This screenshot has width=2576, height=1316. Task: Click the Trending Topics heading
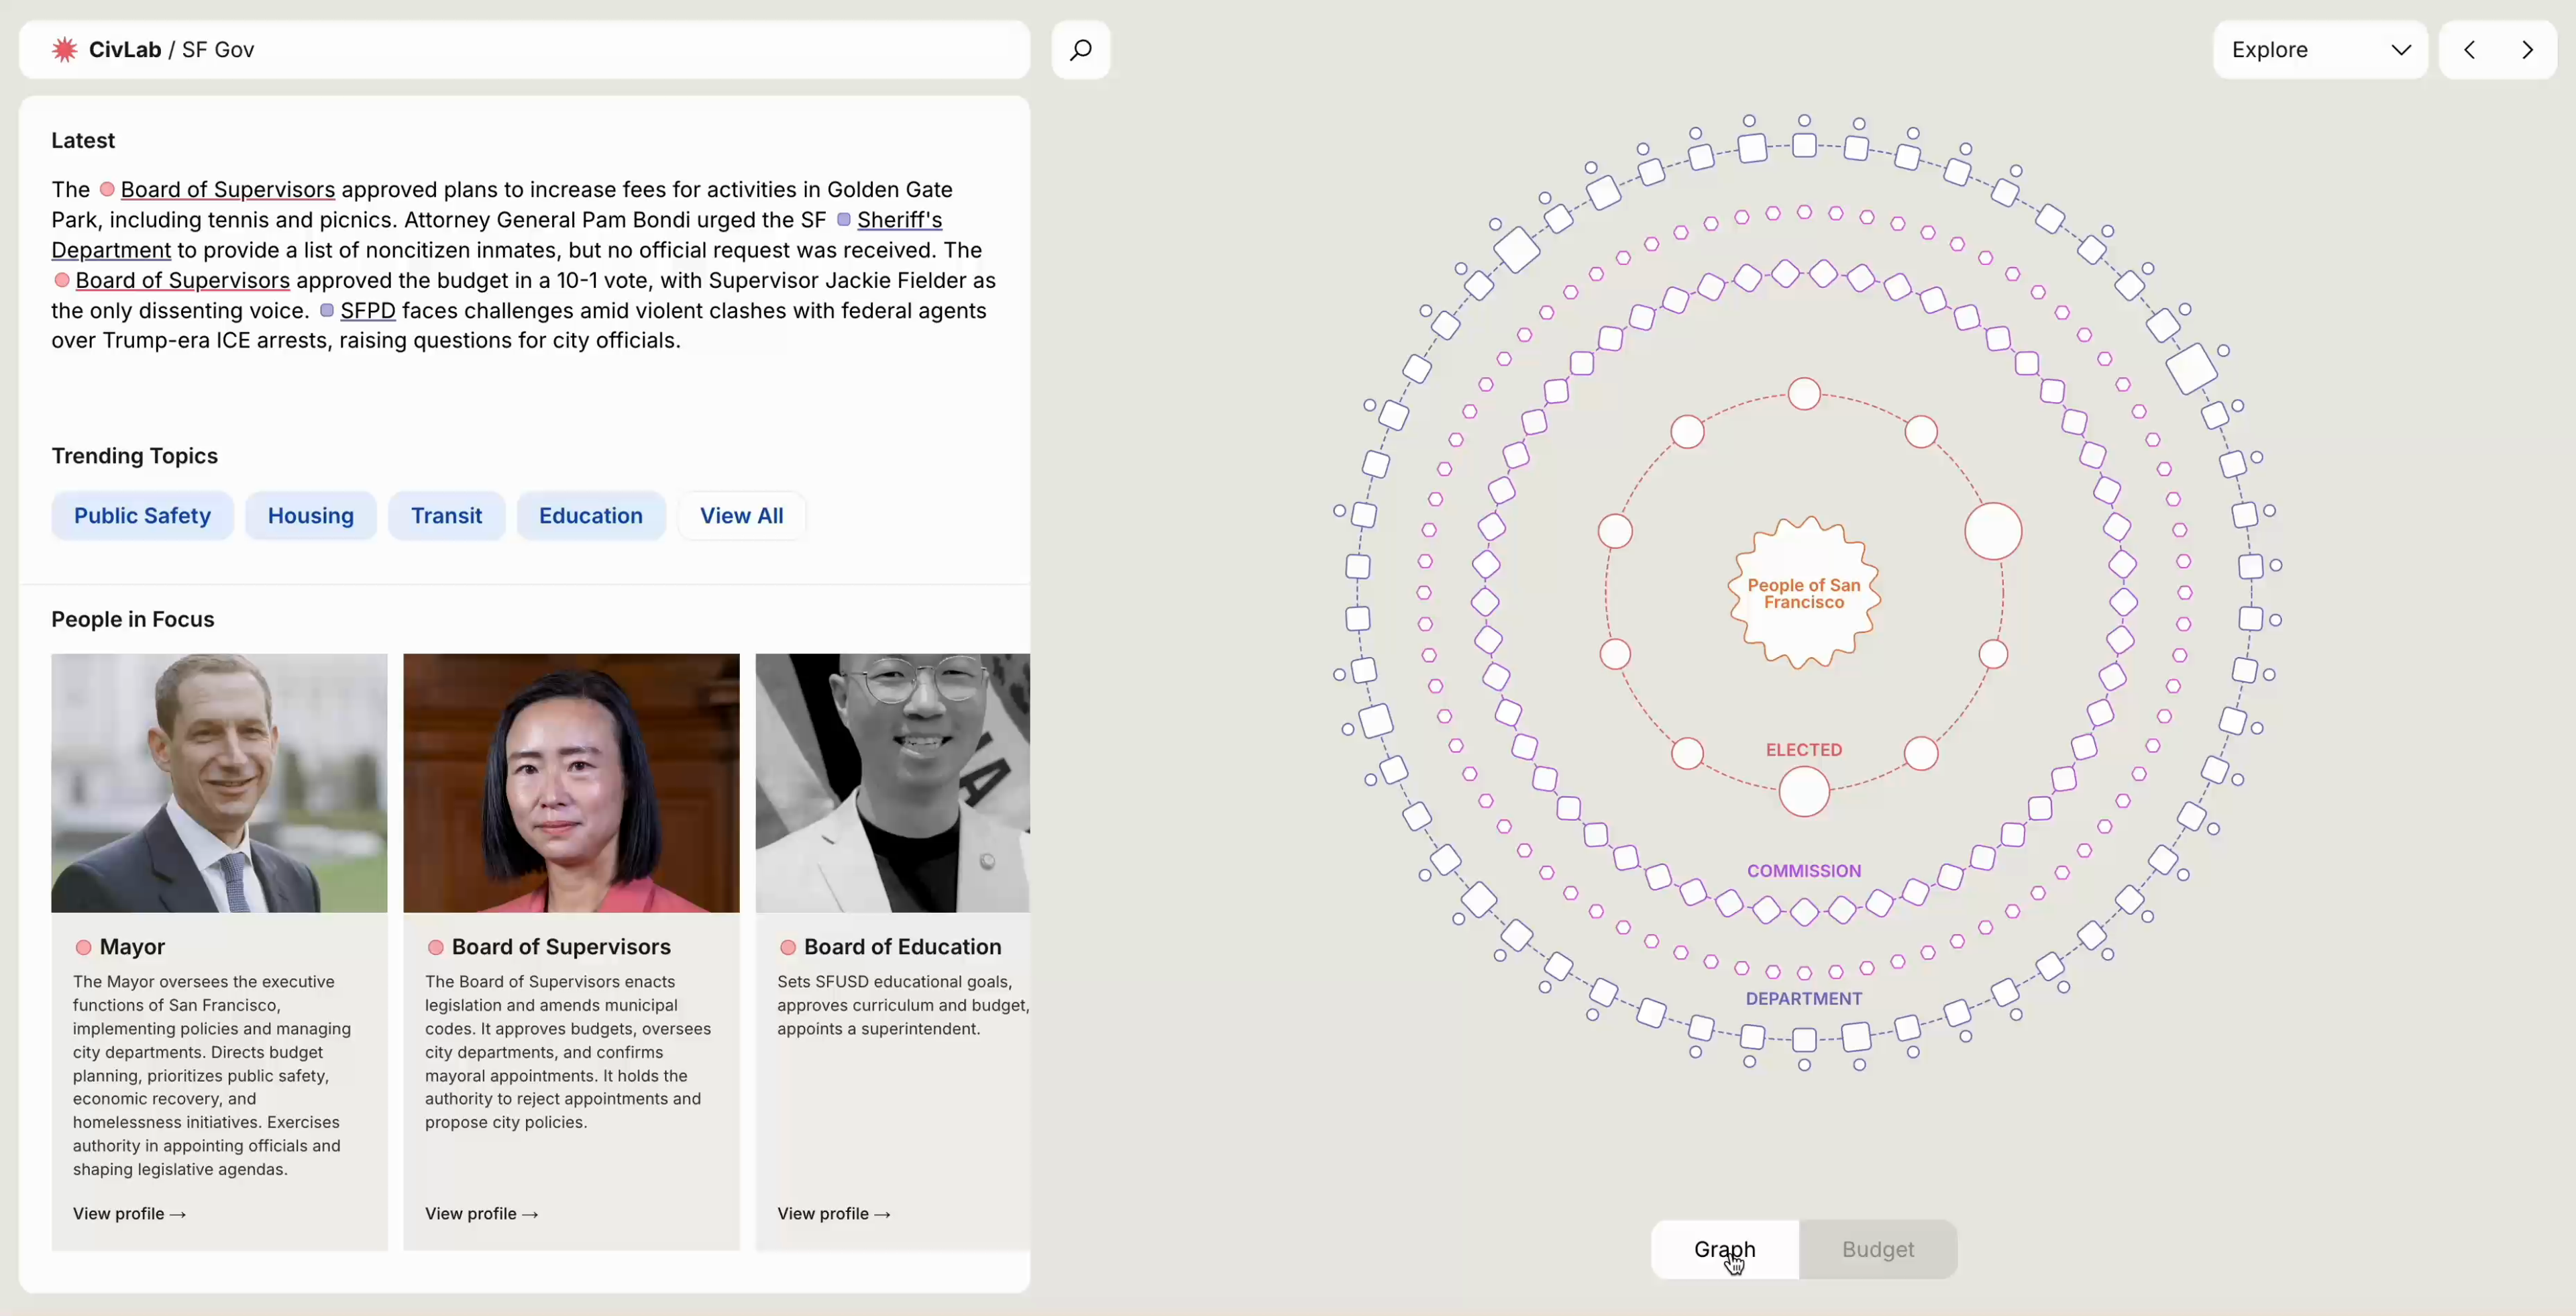(x=135, y=456)
